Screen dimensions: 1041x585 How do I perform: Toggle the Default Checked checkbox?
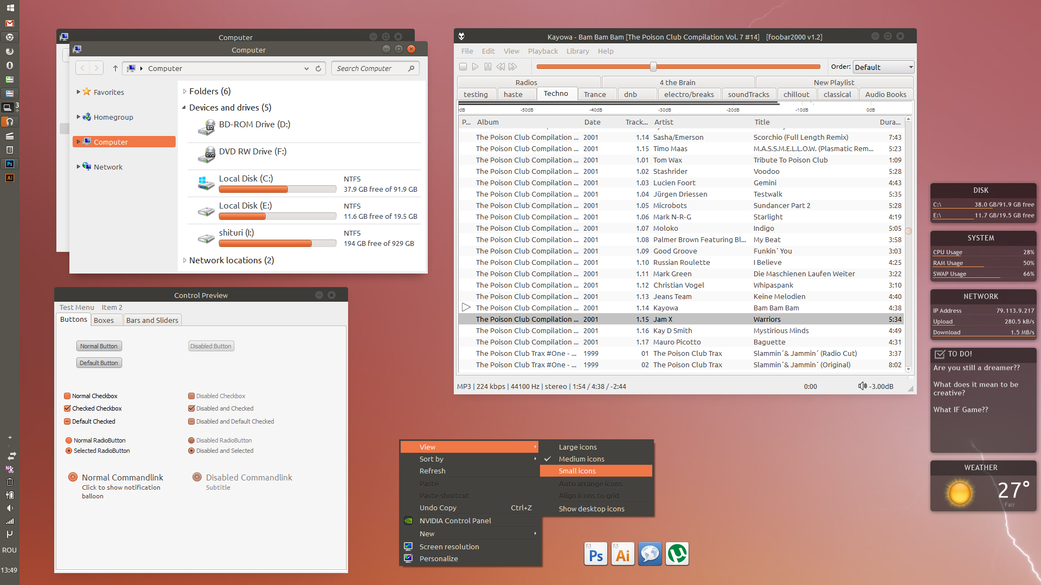click(67, 421)
